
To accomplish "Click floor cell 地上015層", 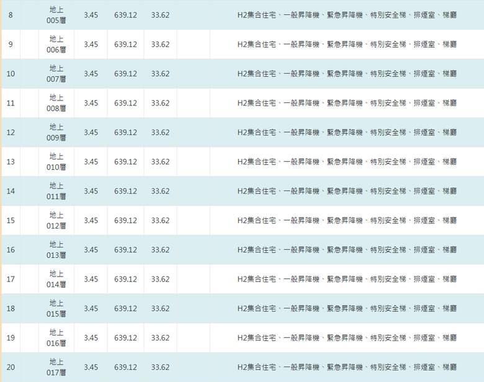I will (x=56, y=308).
